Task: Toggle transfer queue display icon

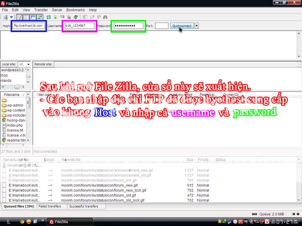Action: pos(40,17)
